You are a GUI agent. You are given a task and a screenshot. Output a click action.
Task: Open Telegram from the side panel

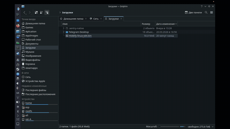tap(18, 74)
